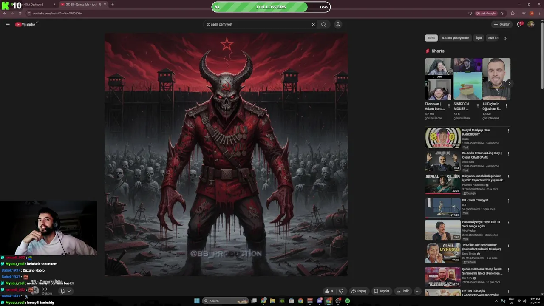544x306 pixels.
Task: Open the Chrome extensions puzzle icon
Action: point(513,13)
